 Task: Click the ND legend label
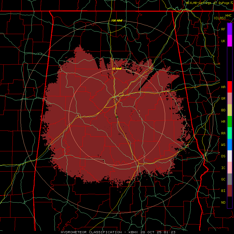[x=223, y=203]
